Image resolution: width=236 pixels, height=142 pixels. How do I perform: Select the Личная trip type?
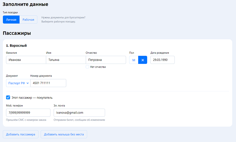coord(11,20)
